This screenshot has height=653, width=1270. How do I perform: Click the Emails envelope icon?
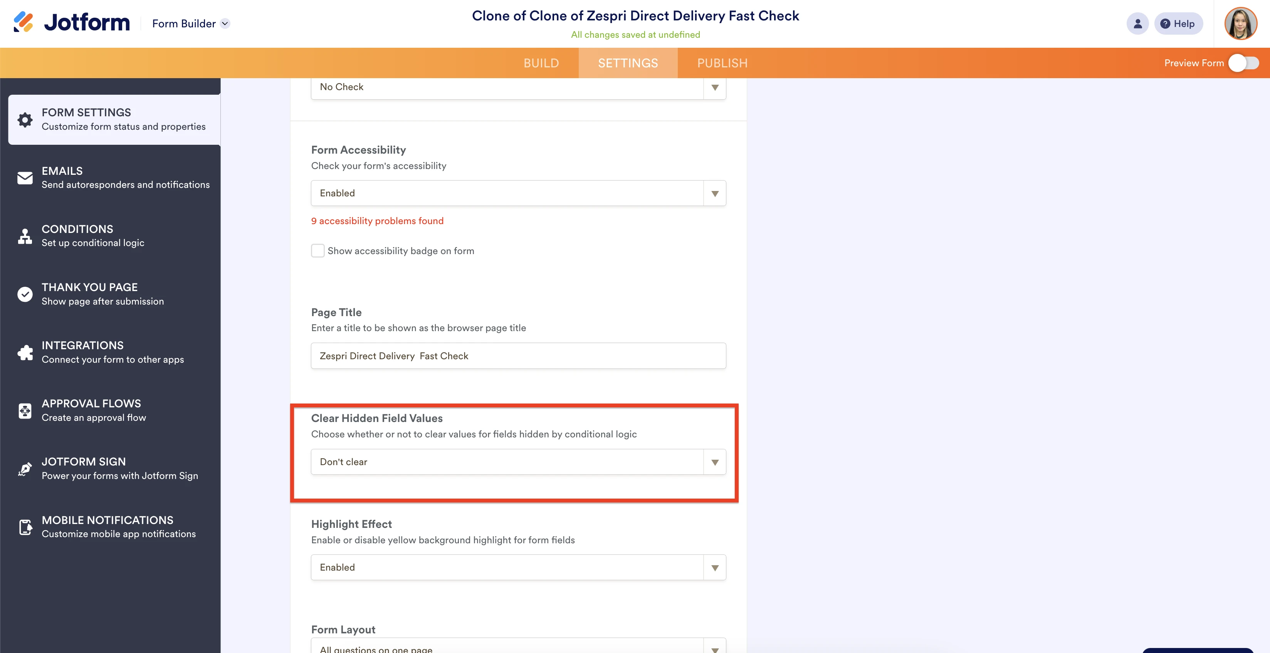25,178
